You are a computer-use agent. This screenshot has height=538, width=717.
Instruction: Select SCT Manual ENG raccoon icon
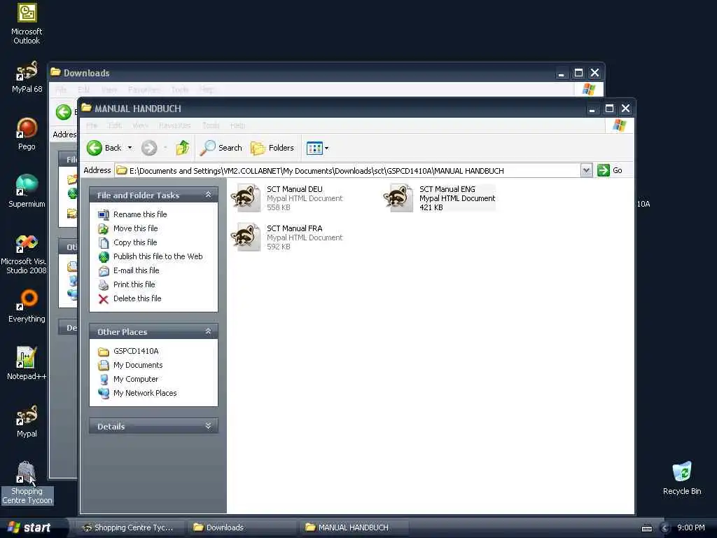pos(398,198)
